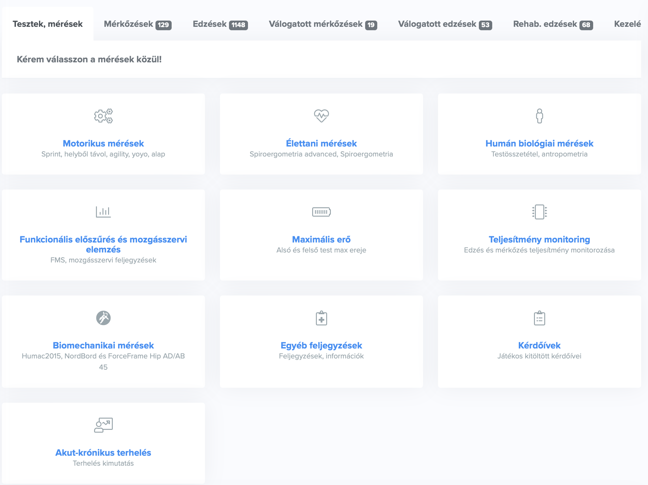Click the round biomechanics icon
The height and width of the screenshot is (485, 648).
point(103,318)
